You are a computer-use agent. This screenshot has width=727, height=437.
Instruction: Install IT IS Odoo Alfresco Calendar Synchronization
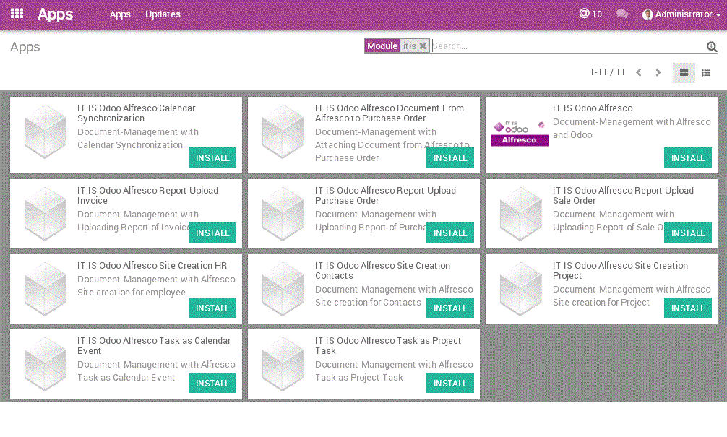pos(212,158)
